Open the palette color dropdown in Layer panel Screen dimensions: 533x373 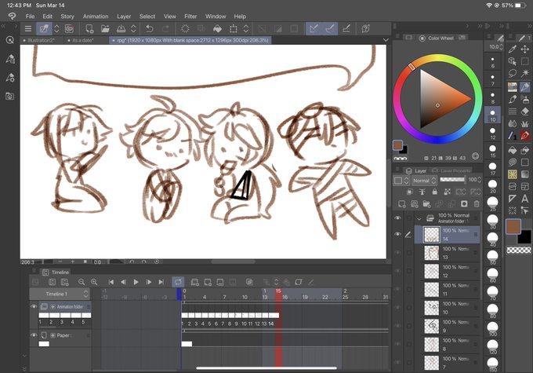pyautogui.click(x=401, y=181)
